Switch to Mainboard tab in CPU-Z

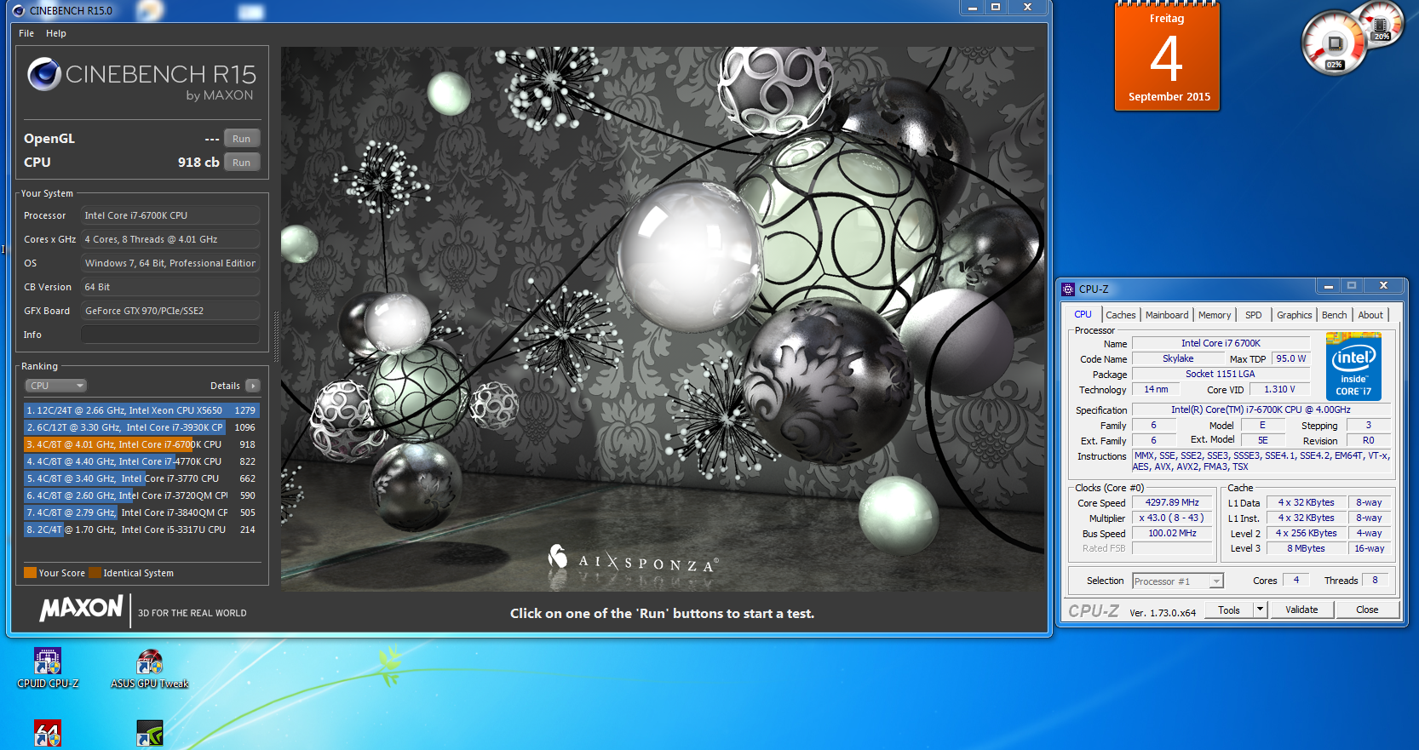click(1166, 315)
